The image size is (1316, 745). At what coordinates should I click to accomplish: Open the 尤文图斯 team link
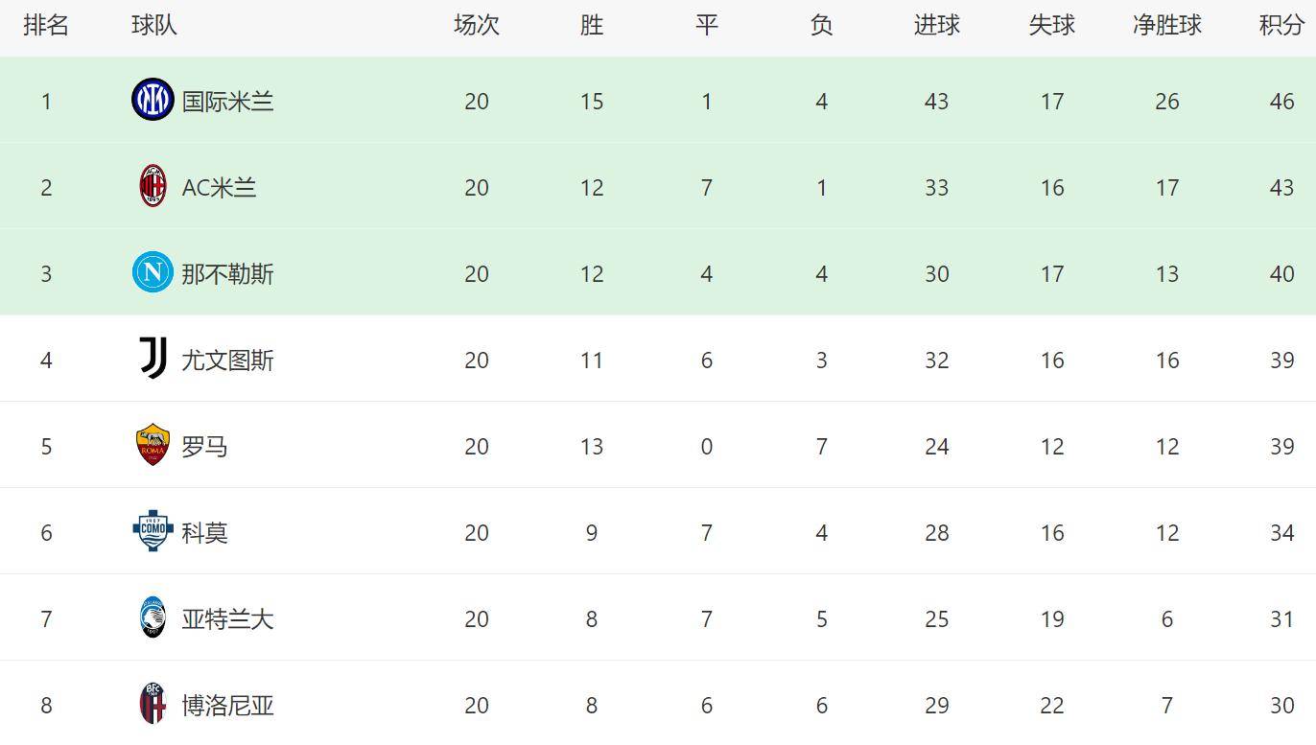pyautogui.click(x=228, y=361)
